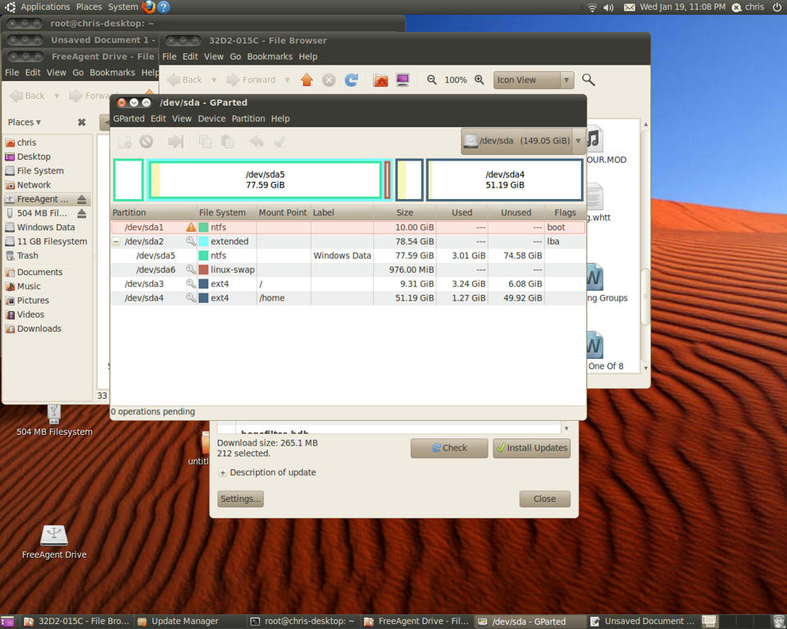Open the GParted menu in GParted
The width and height of the screenshot is (787, 629).
point(129,119)
